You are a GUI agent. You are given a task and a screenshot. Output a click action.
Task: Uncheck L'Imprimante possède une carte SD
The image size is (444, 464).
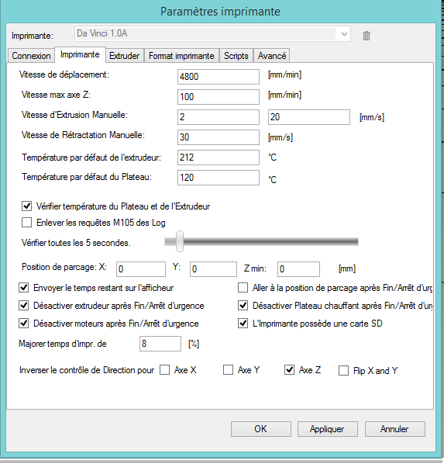click(x=243, y=323)
